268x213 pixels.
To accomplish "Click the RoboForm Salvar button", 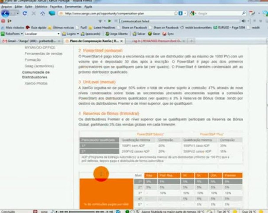I will [x=139, y=34].
